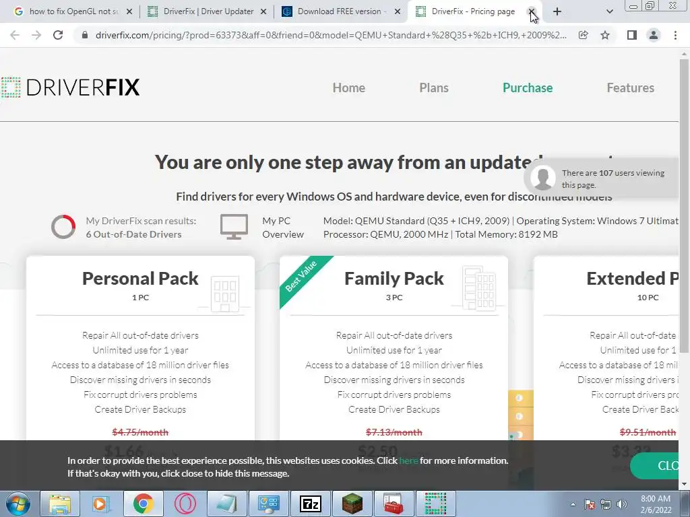Go back using the browser back arrow
The width and height of the screenshot is (690, 517).
(15, 35)
